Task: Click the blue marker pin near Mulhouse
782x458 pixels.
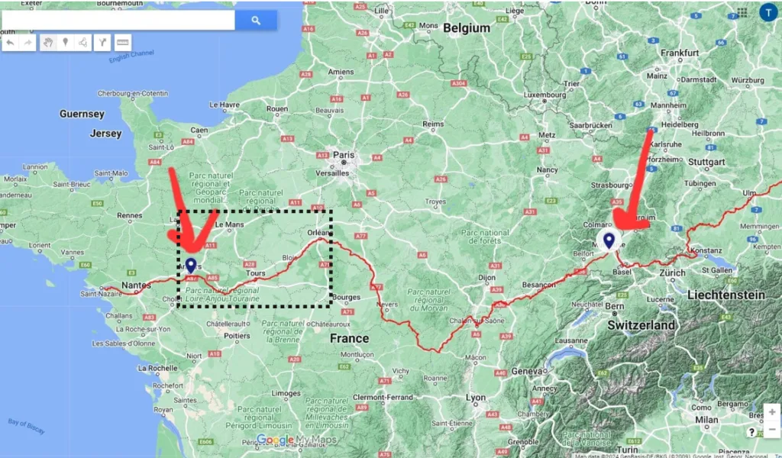Action: (x=609, y=240)
